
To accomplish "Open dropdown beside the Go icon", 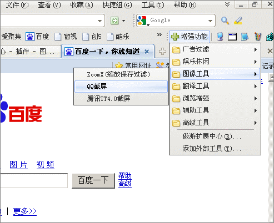I will [x=123, y=21].
